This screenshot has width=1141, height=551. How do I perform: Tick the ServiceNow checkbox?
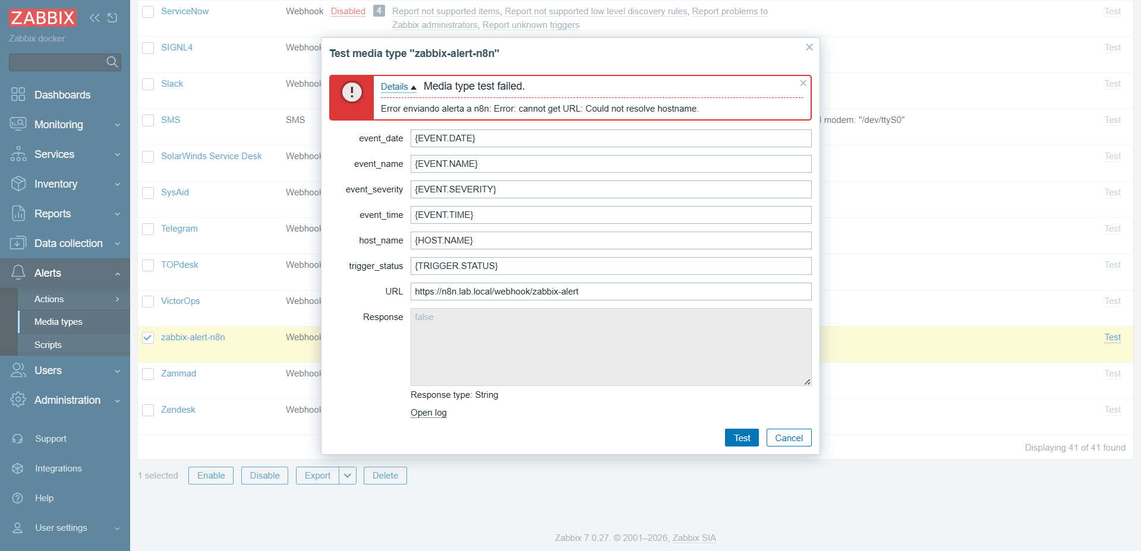tap(148, 12)
